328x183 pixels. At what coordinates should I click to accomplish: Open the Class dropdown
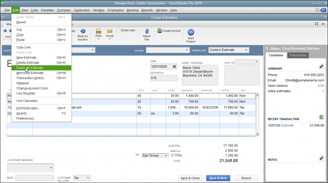tap(187, 50)
